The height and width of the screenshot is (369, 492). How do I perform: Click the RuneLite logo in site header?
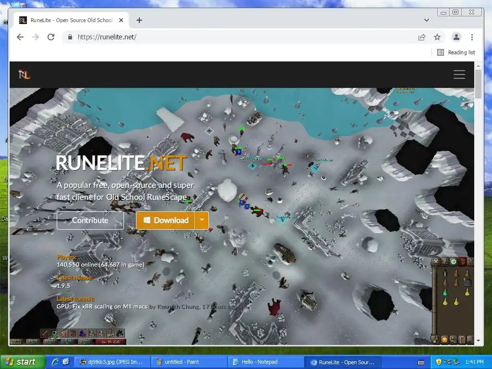(x=24, y=74)
